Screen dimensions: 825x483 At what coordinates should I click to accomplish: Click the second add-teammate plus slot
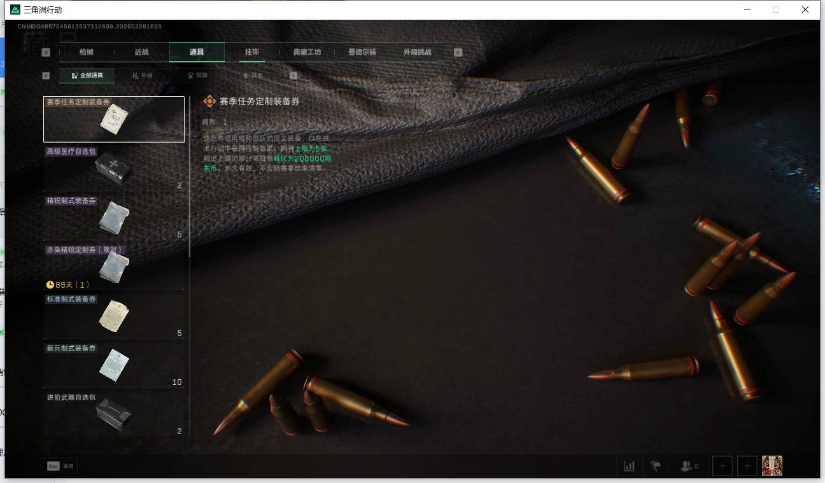coord(747,466)
